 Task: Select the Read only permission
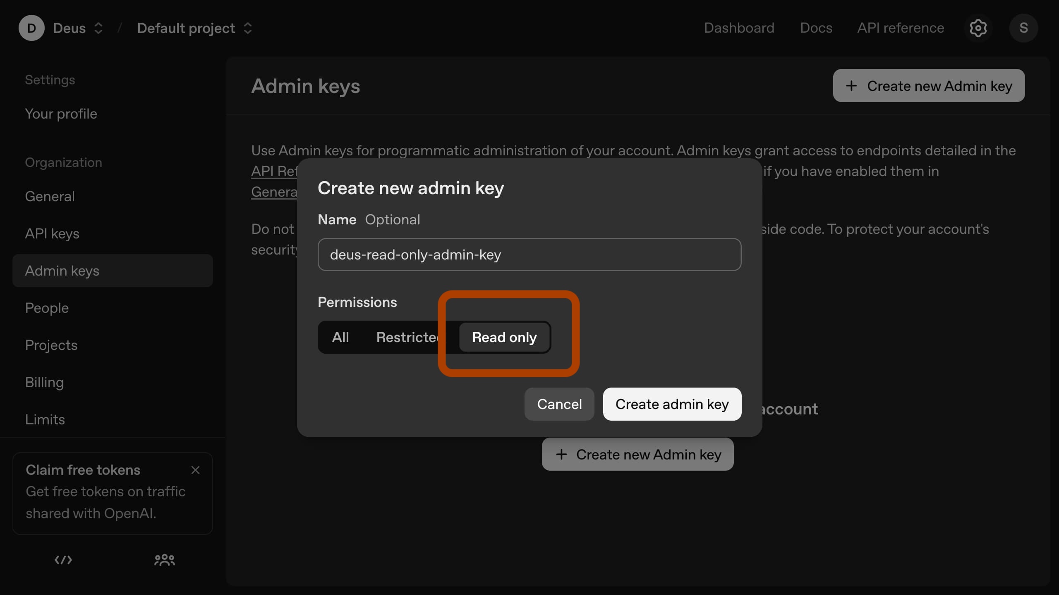(504, 337)
